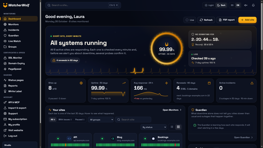The image size is (263, 148).
Task: Click the API 30-day uptime bars
Action: (x=70, y=145)
